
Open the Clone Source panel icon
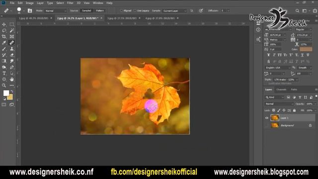click(30, 10)
